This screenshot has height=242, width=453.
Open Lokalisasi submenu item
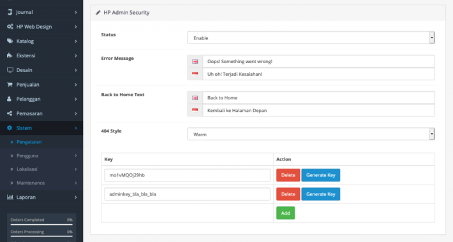[x=41, y=169]
